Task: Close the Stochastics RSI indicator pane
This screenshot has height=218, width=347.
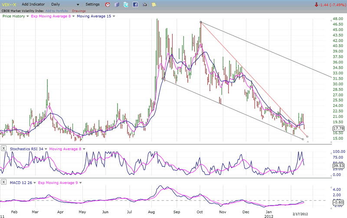Action: [x=4, y=149]
